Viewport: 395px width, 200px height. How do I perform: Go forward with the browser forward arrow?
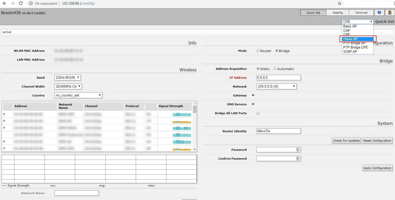tap(12, 4)
